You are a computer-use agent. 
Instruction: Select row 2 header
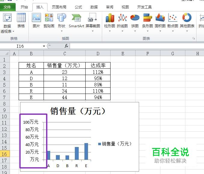pos(5,66)
